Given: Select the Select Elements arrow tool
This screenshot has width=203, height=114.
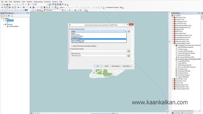Looking at the screenshot, I should pos(30,7).
